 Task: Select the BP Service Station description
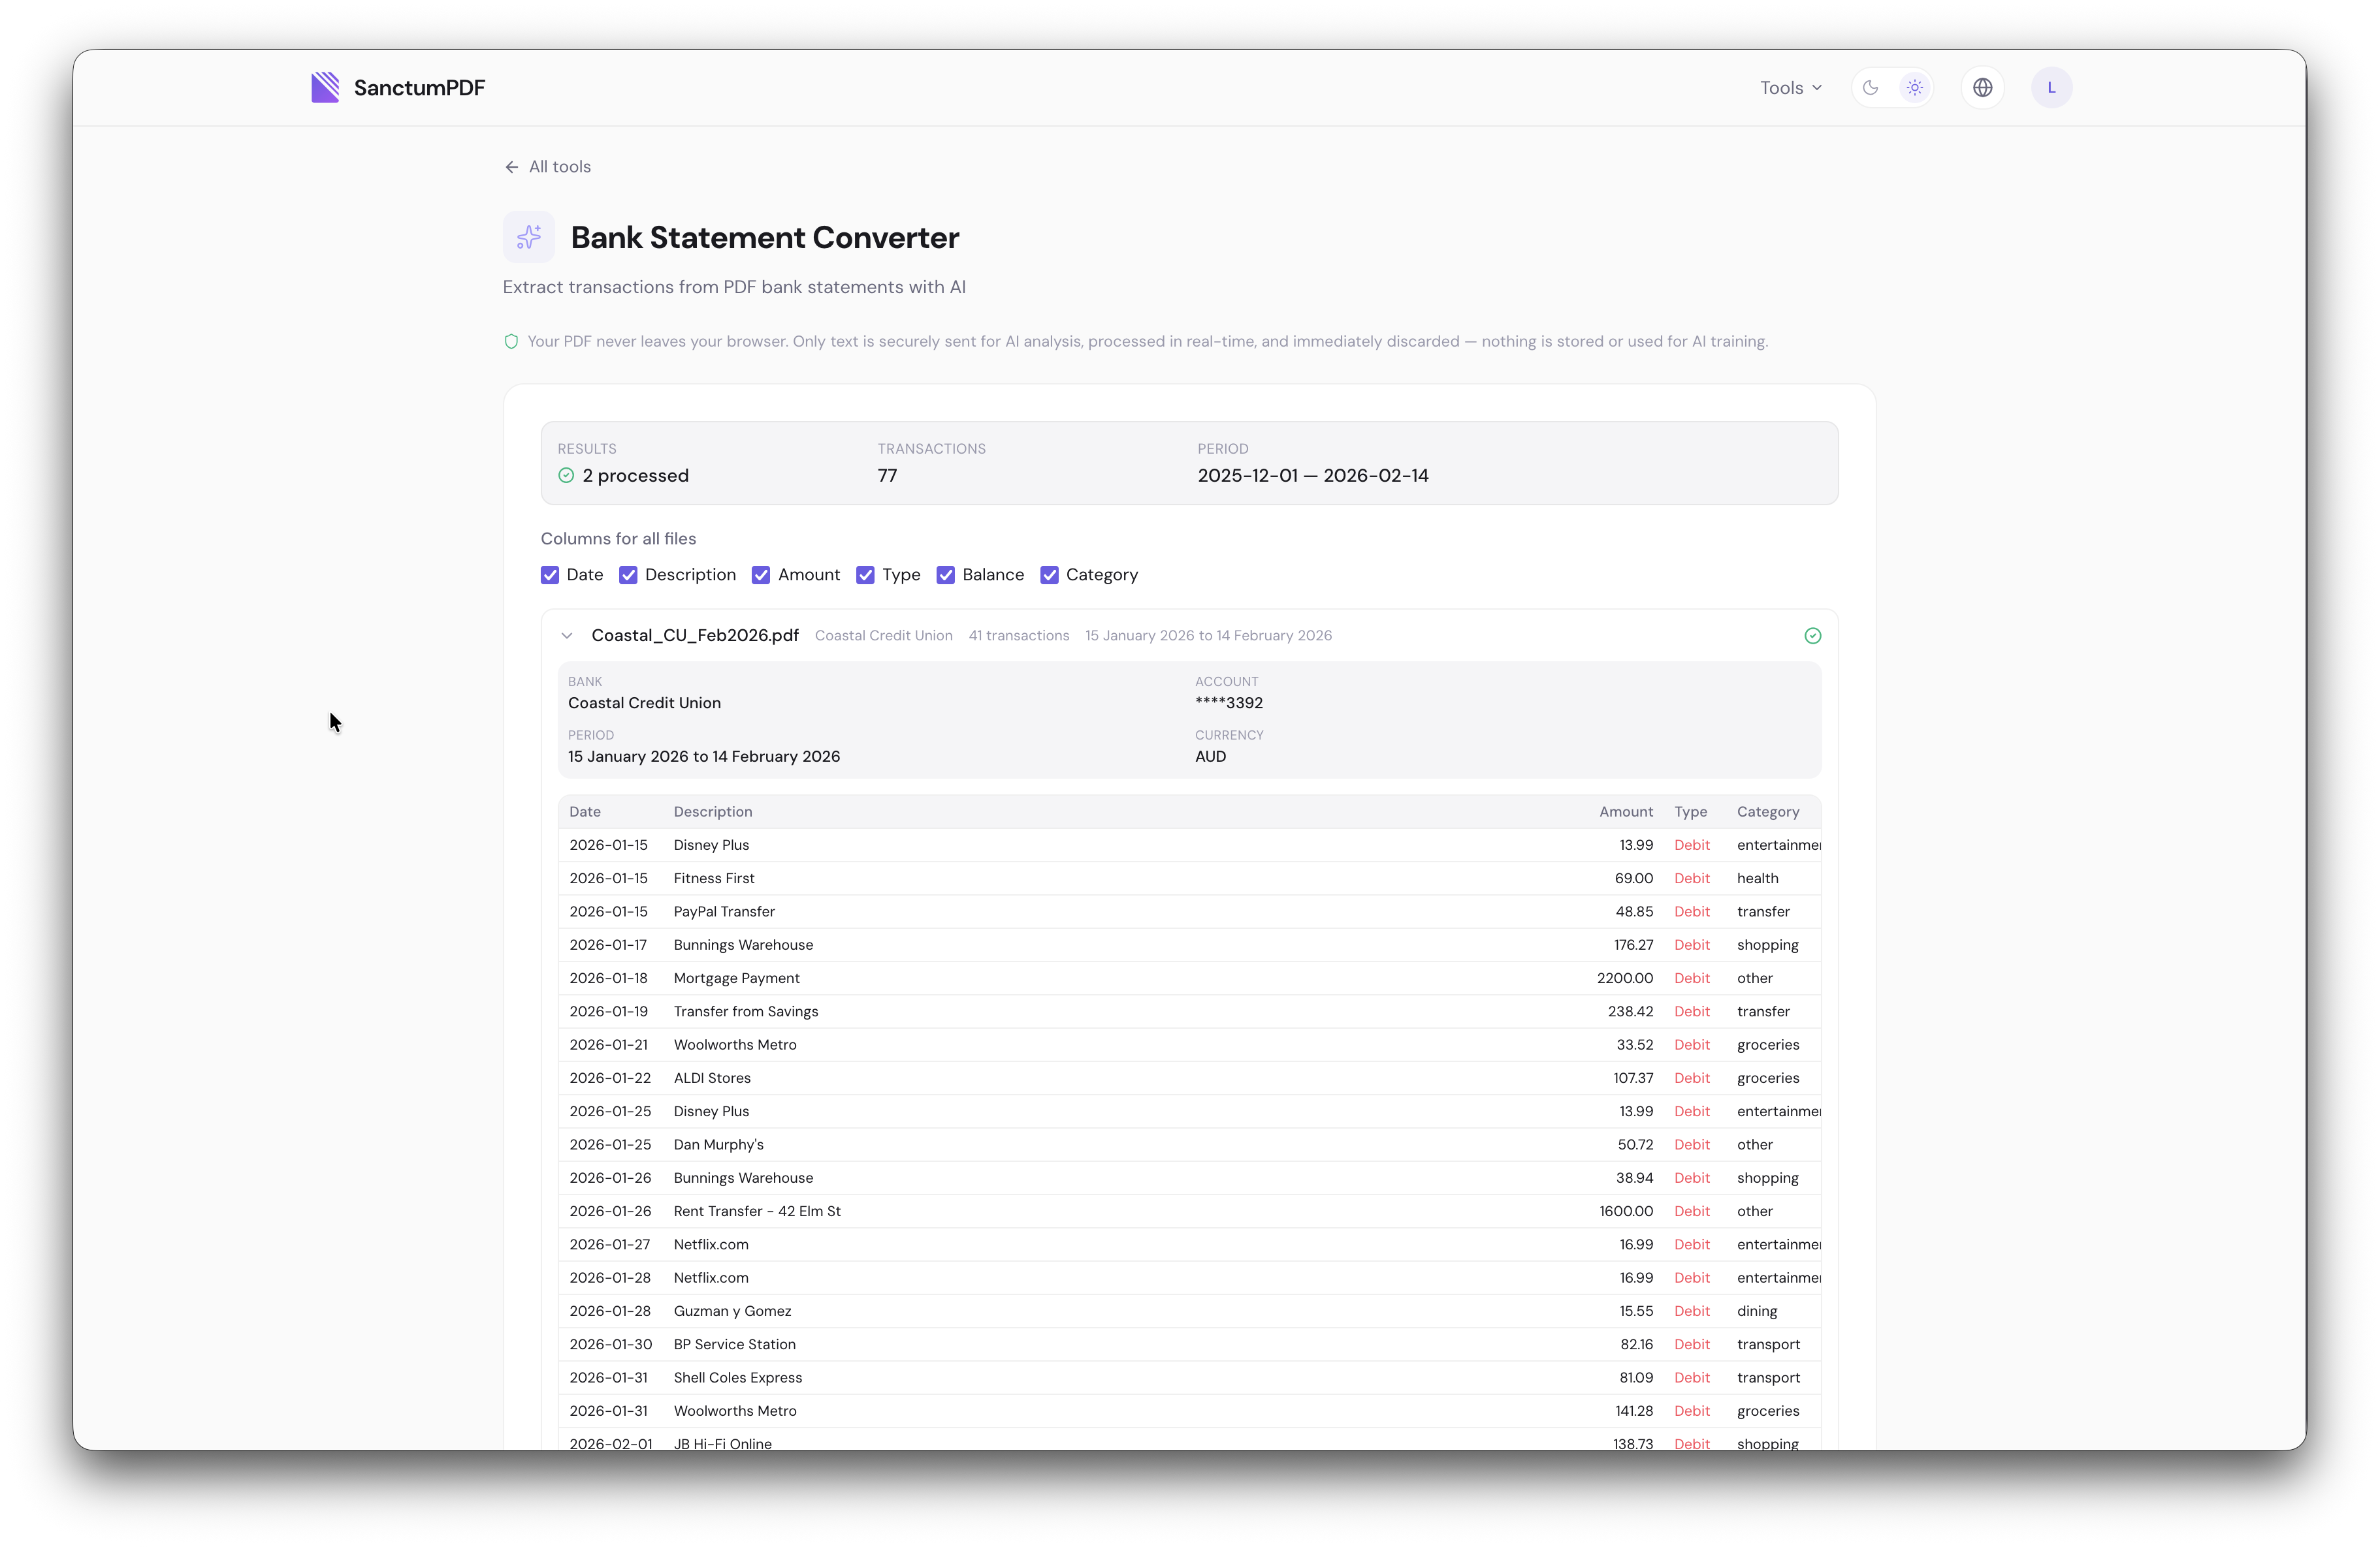(734, 1344)
